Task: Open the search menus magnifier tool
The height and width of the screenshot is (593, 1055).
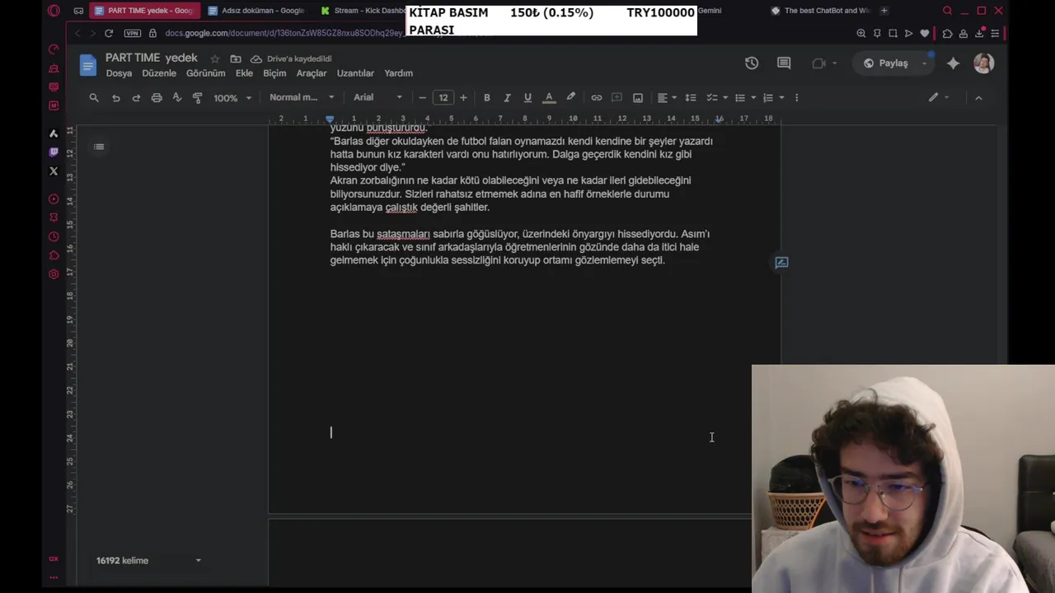Action: coord(94,97)
